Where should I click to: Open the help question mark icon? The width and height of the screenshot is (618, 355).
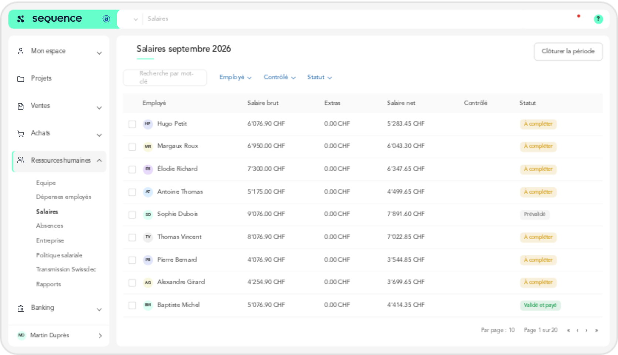point(598,19)
